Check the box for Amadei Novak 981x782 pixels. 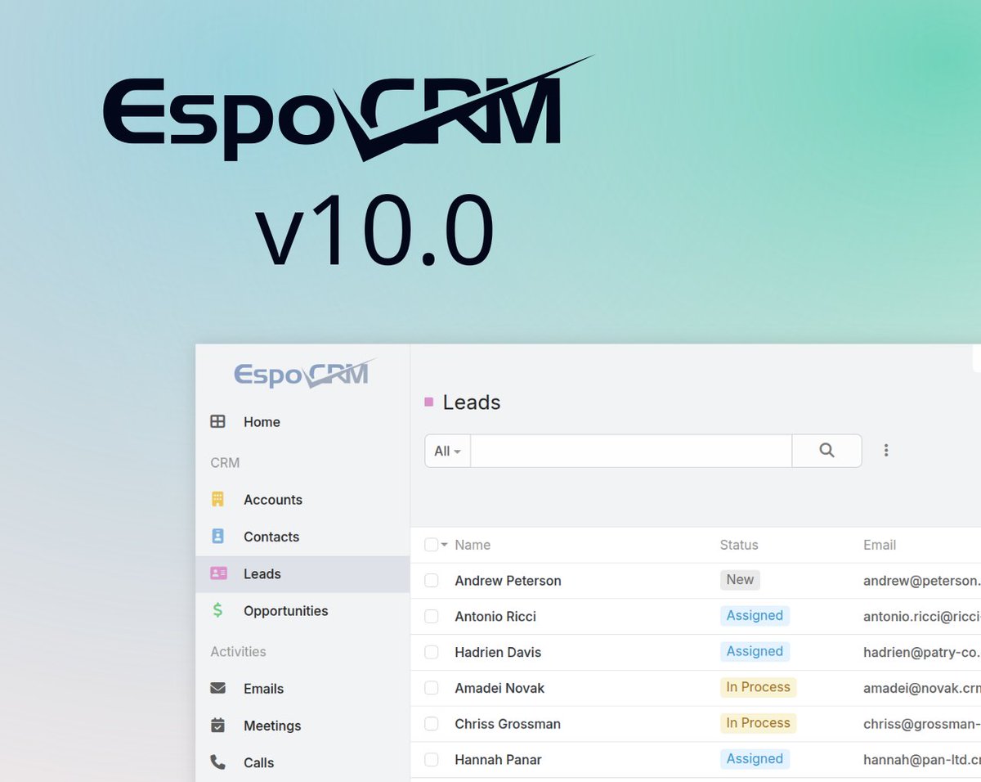click(x=431, y=689)
